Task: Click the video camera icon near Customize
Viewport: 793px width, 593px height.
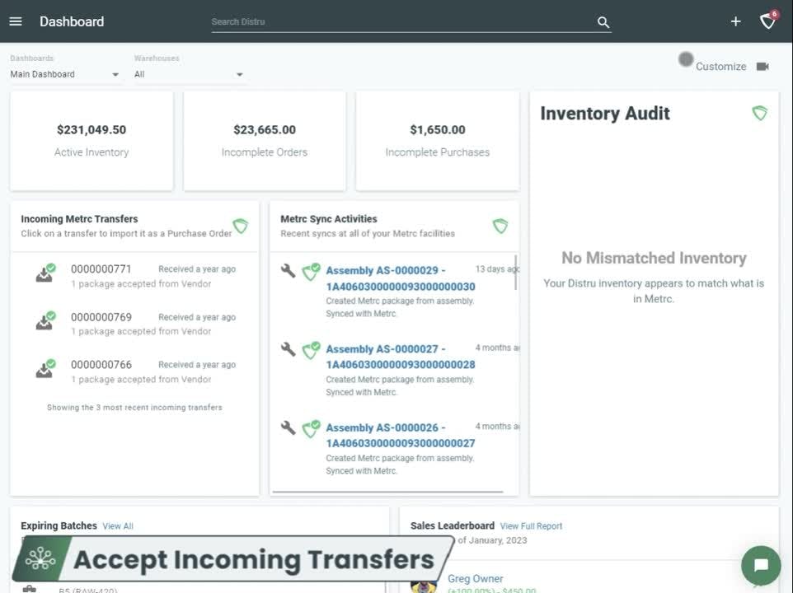Action: tap(762, 66)
